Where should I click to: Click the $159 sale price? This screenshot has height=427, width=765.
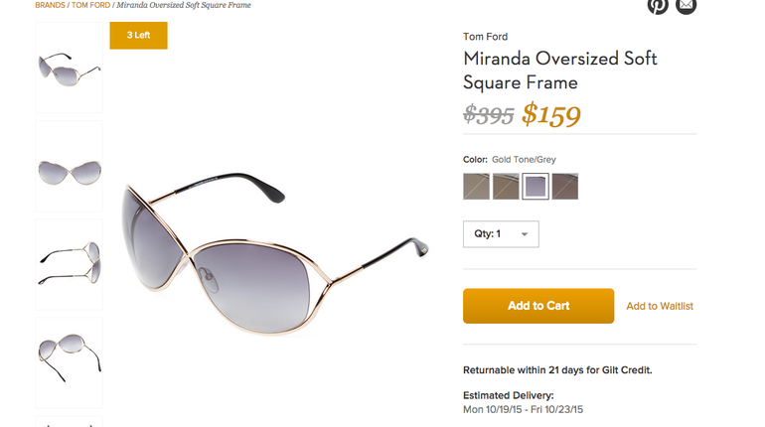(x=551, y=115)
